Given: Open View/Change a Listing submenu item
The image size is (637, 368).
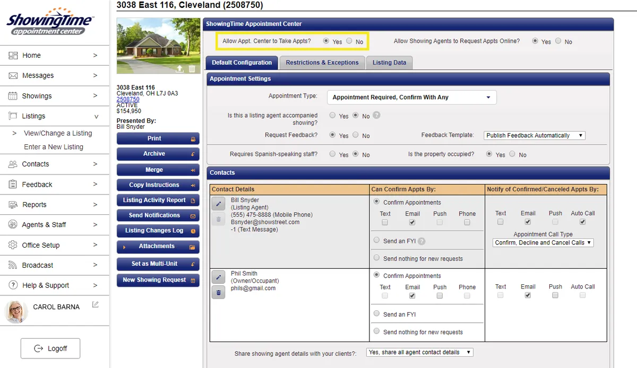Looking at the screenshot, I should pos(58,133).
